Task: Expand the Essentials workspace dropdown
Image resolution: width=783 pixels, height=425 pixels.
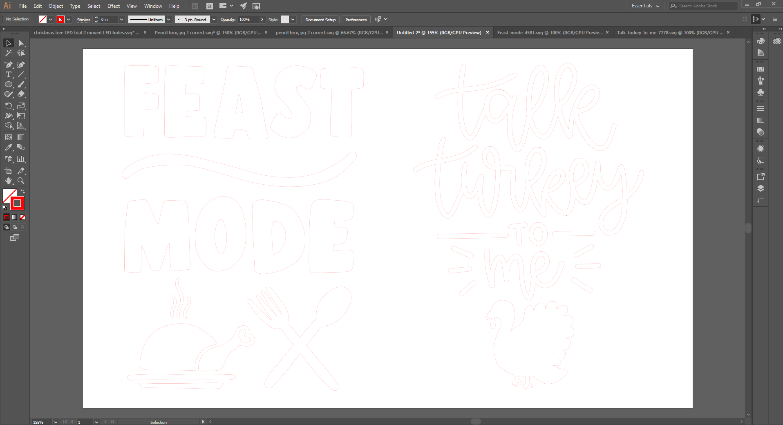Action: [x=658, y=6]
